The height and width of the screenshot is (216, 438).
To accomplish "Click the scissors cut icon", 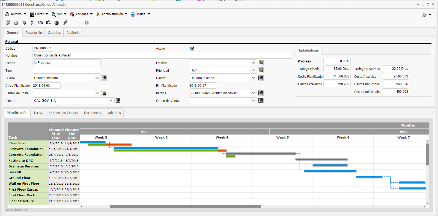I will 32,23.
